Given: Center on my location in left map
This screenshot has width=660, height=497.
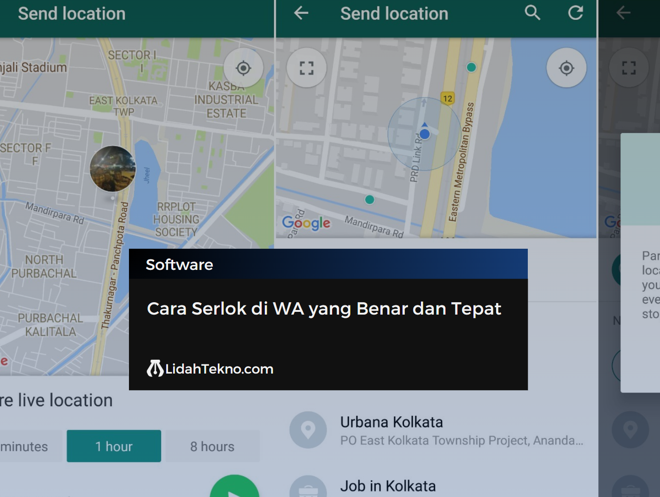Looking at the screenshot, I should (x=243, y=68).
